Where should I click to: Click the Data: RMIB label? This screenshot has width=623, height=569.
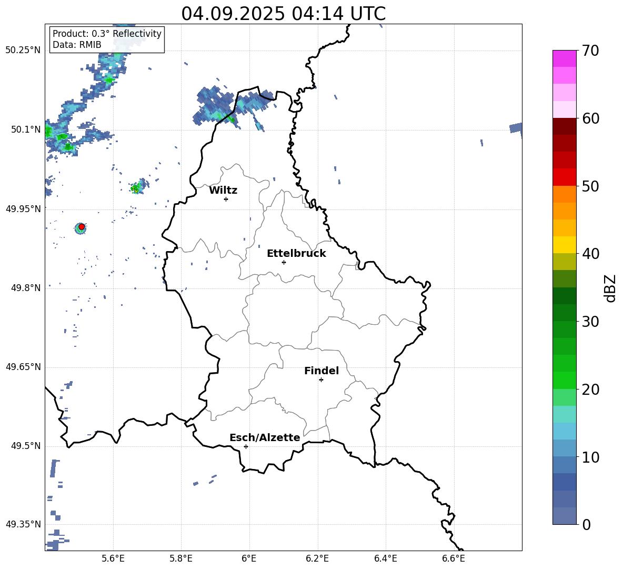click(77, 45)
